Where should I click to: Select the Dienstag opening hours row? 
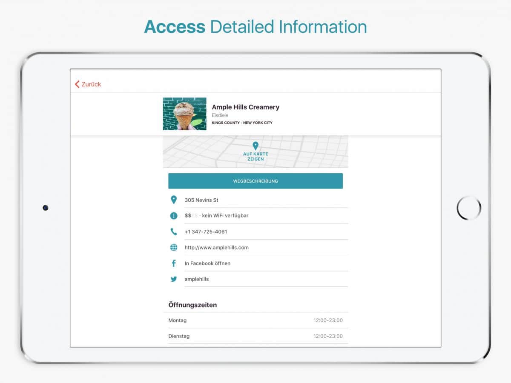pyautogui.click(x=255, y=336)
